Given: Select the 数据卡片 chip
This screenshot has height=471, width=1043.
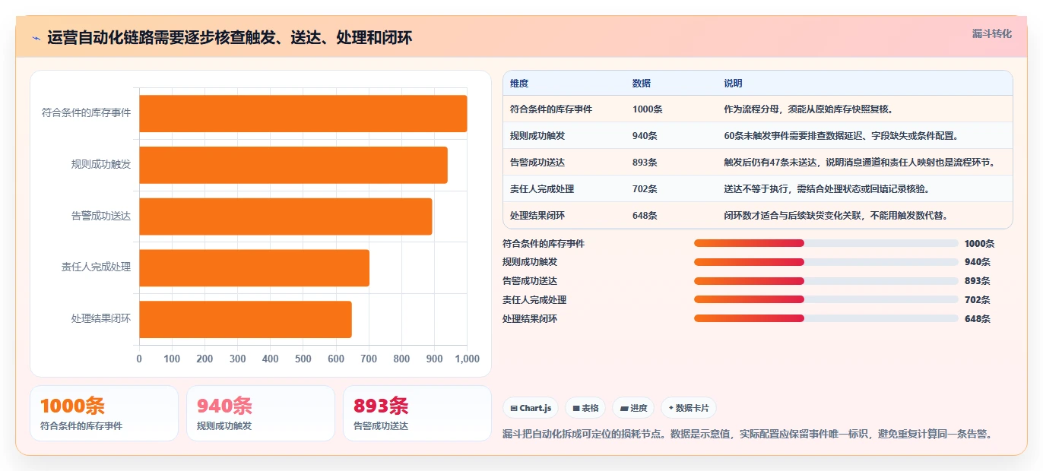Looking at the screenshot, I should point(689,408).
